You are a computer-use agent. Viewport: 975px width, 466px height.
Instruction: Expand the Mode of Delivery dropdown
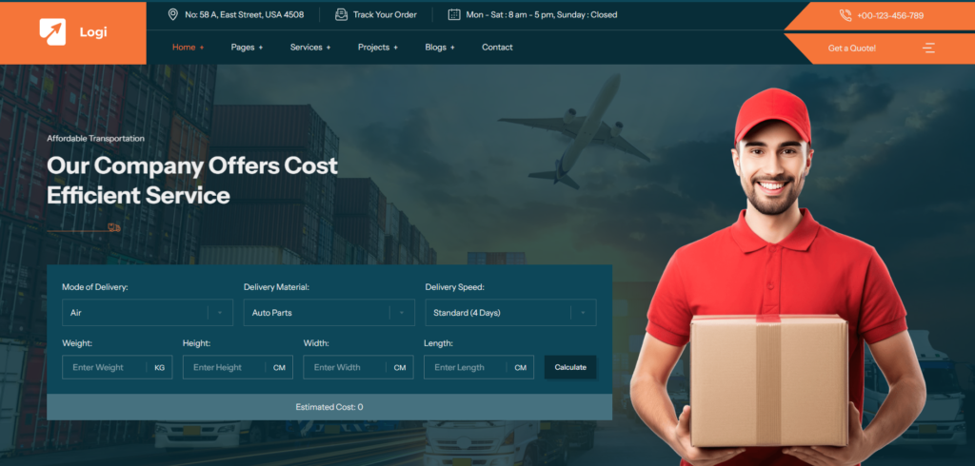click(x=148, y=313)
